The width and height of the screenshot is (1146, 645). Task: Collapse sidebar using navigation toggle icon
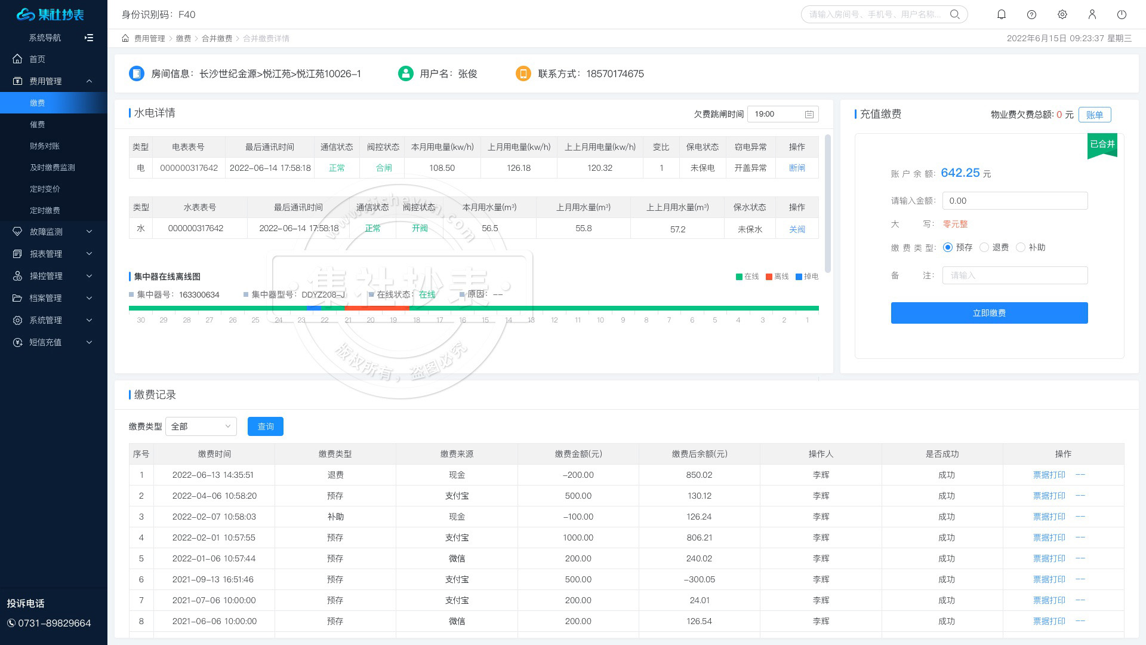[x=89, y=38]
